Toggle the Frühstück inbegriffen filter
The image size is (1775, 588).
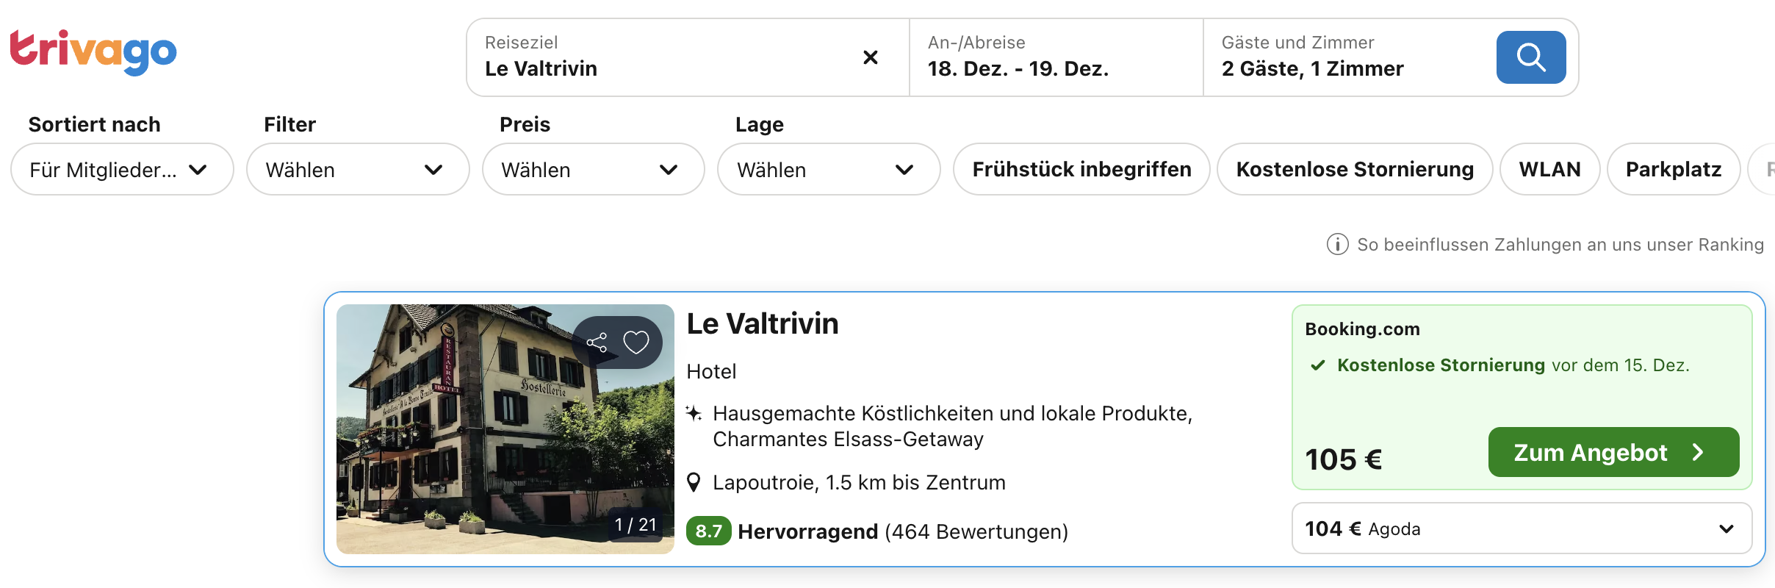(x=1081, y=170)
